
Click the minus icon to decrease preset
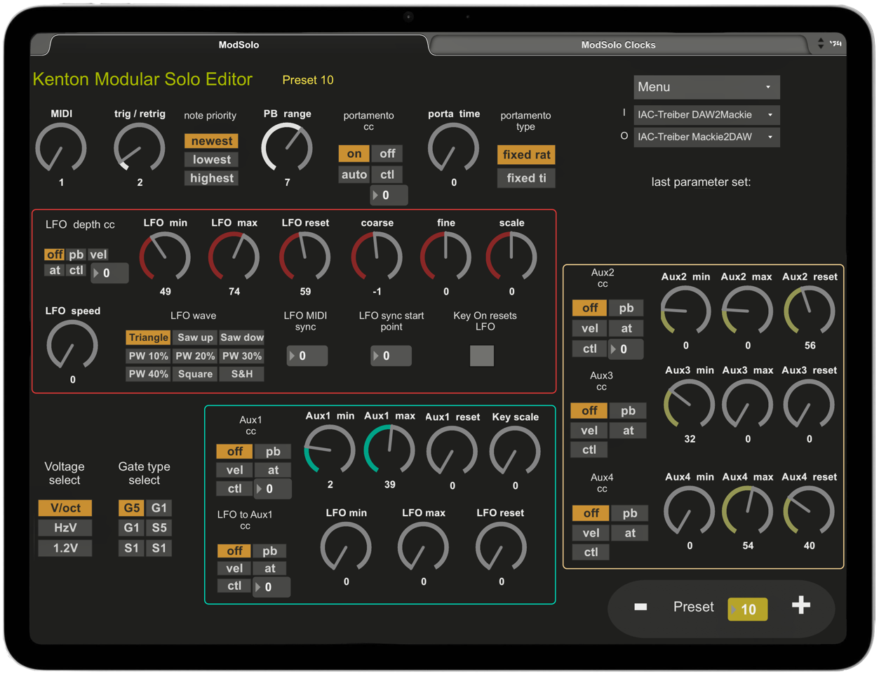(640, 607)
